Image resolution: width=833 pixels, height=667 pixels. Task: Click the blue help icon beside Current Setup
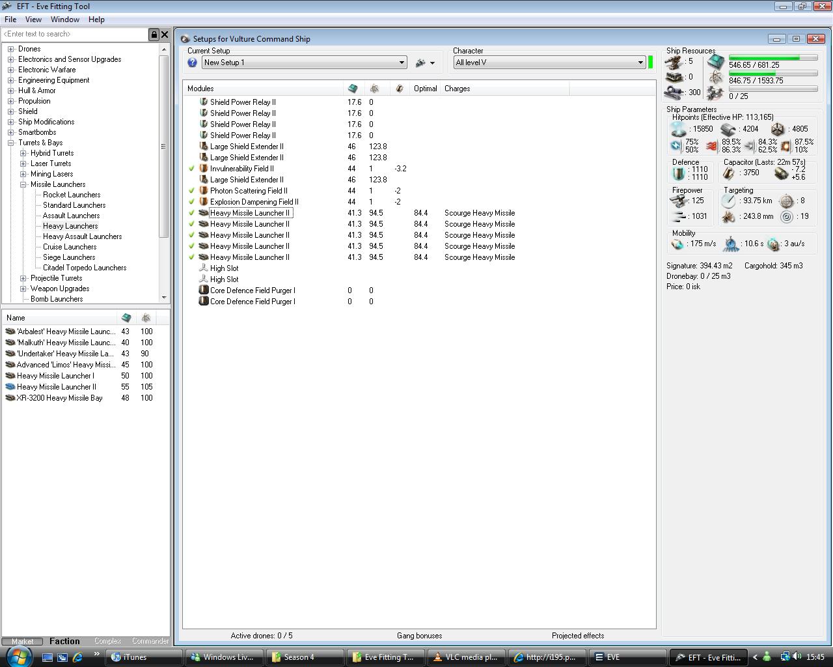coord(192,63)
